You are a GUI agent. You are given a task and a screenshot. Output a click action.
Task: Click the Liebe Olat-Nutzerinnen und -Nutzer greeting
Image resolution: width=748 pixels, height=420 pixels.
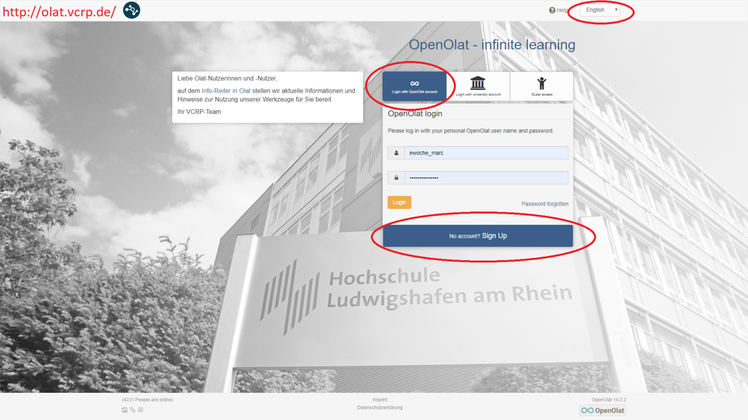227,78
